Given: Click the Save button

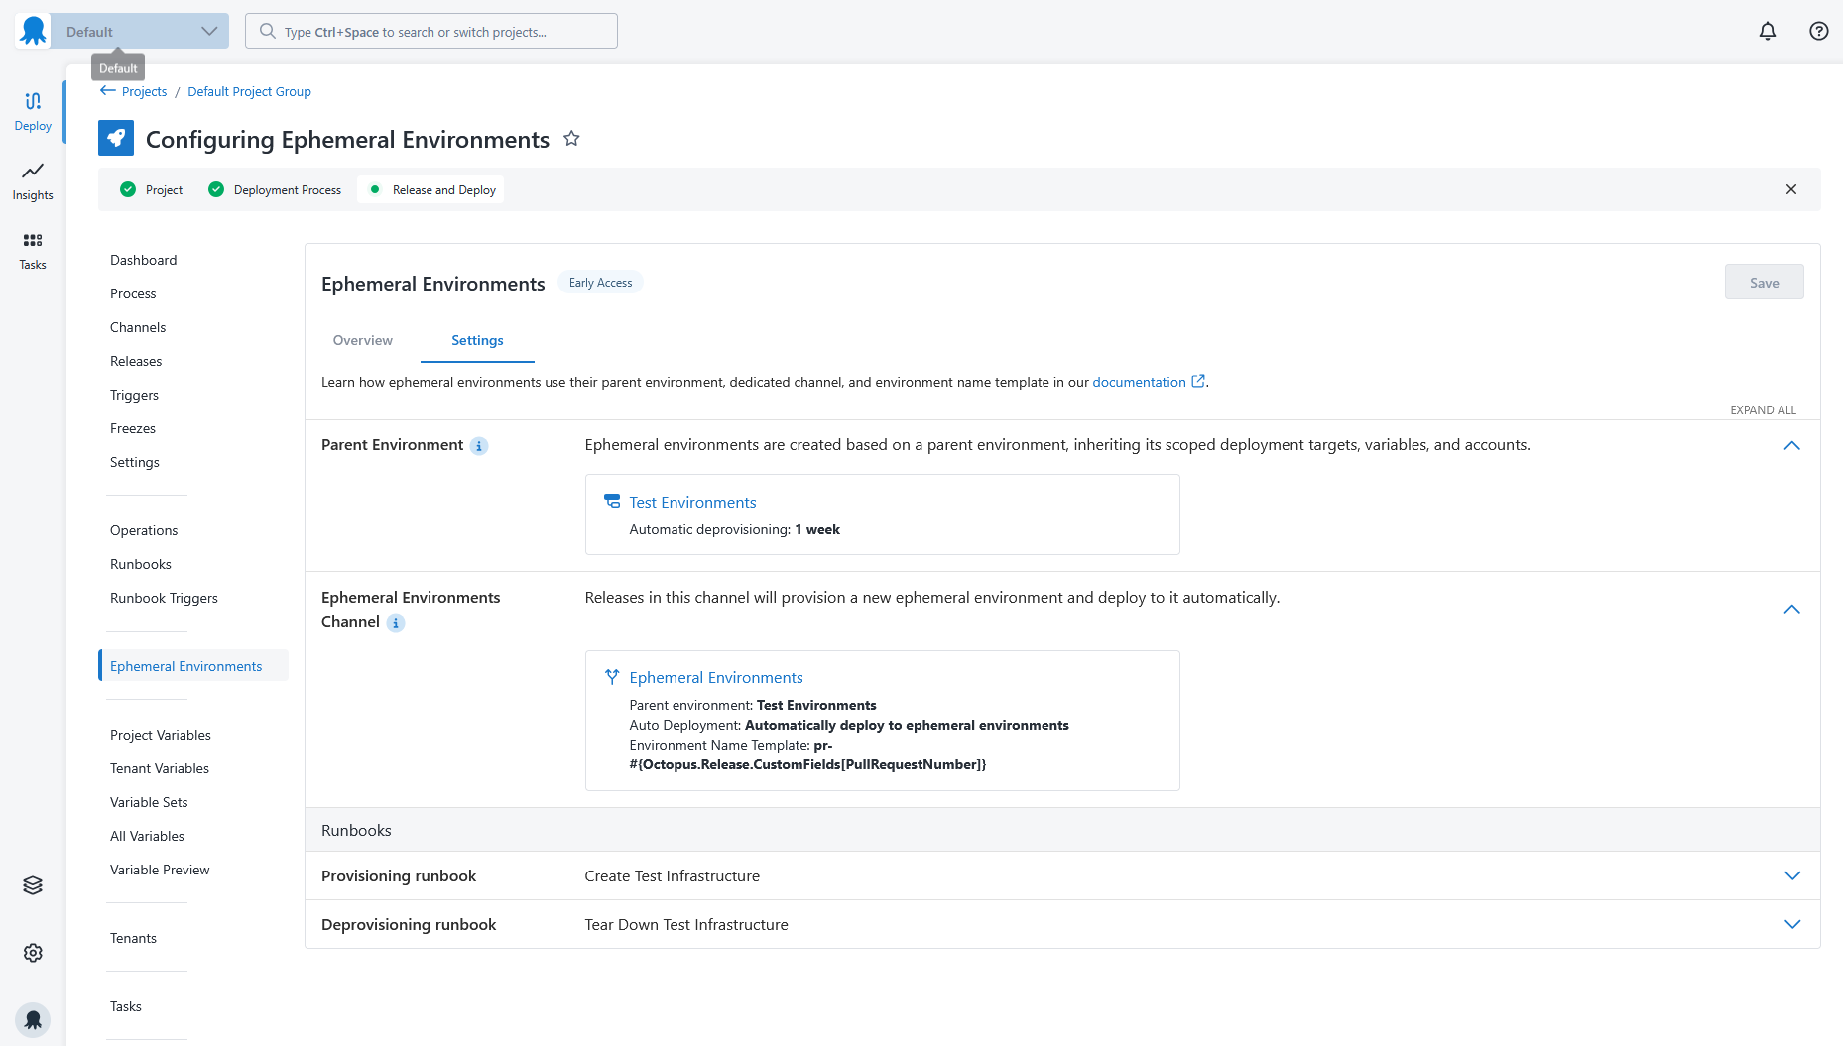Looking at the screenshot, I should [x=1764, y=283].
